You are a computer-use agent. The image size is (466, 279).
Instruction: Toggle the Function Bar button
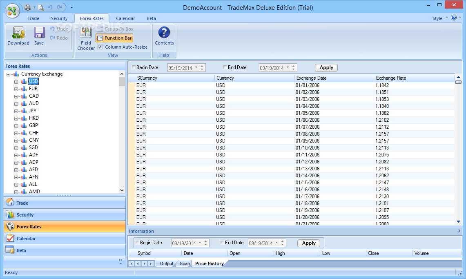pyautogui.click(x=114, y=38)
